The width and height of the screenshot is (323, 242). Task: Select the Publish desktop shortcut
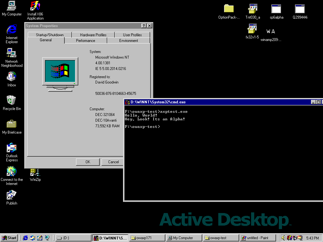(x=12, y=198)
